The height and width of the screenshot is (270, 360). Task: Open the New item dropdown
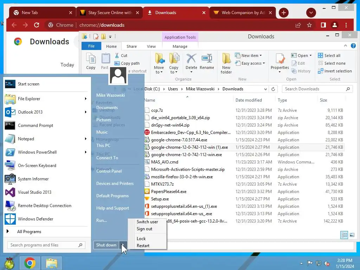point(248,55)
